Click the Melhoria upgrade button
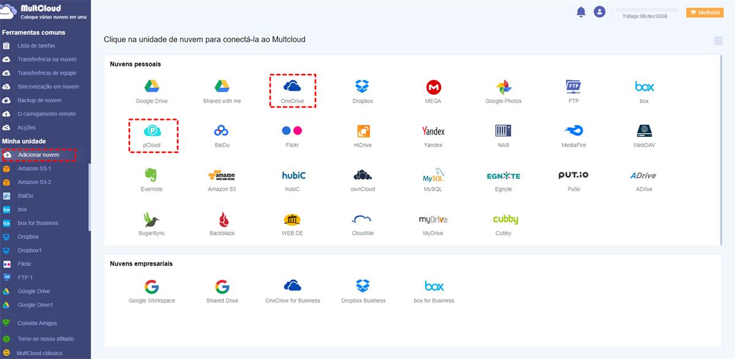The image size is (735, 359). pos(704,12)
